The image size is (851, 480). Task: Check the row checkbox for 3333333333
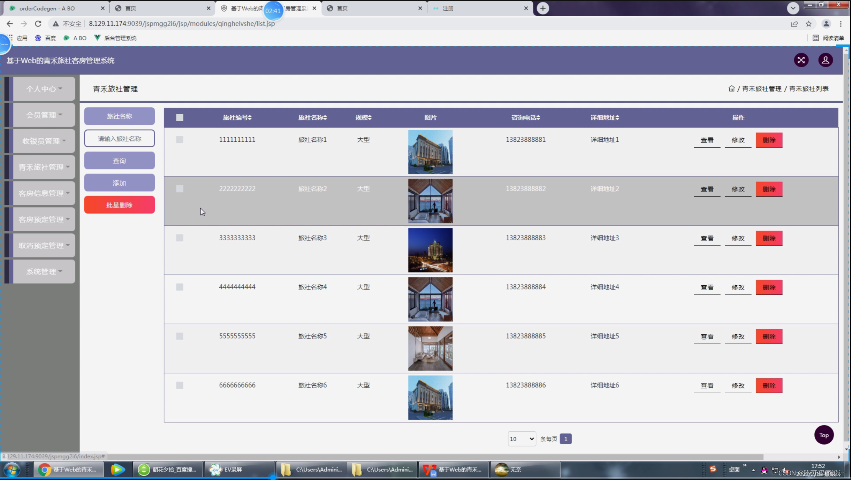180,238
